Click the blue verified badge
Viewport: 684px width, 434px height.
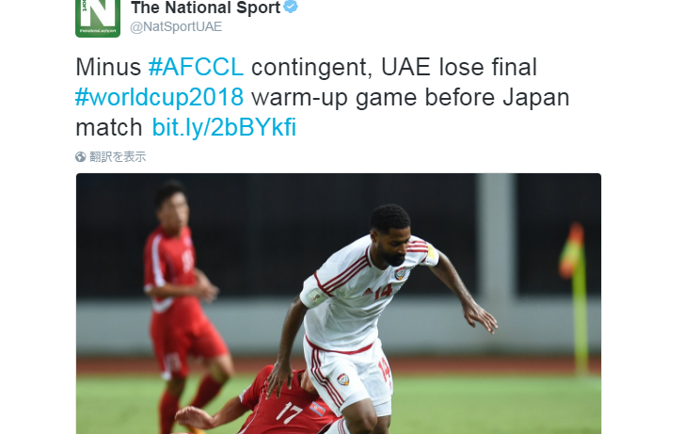(291, 7)
